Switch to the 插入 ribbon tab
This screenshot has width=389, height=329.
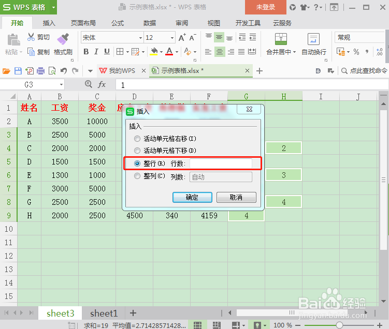49,23
